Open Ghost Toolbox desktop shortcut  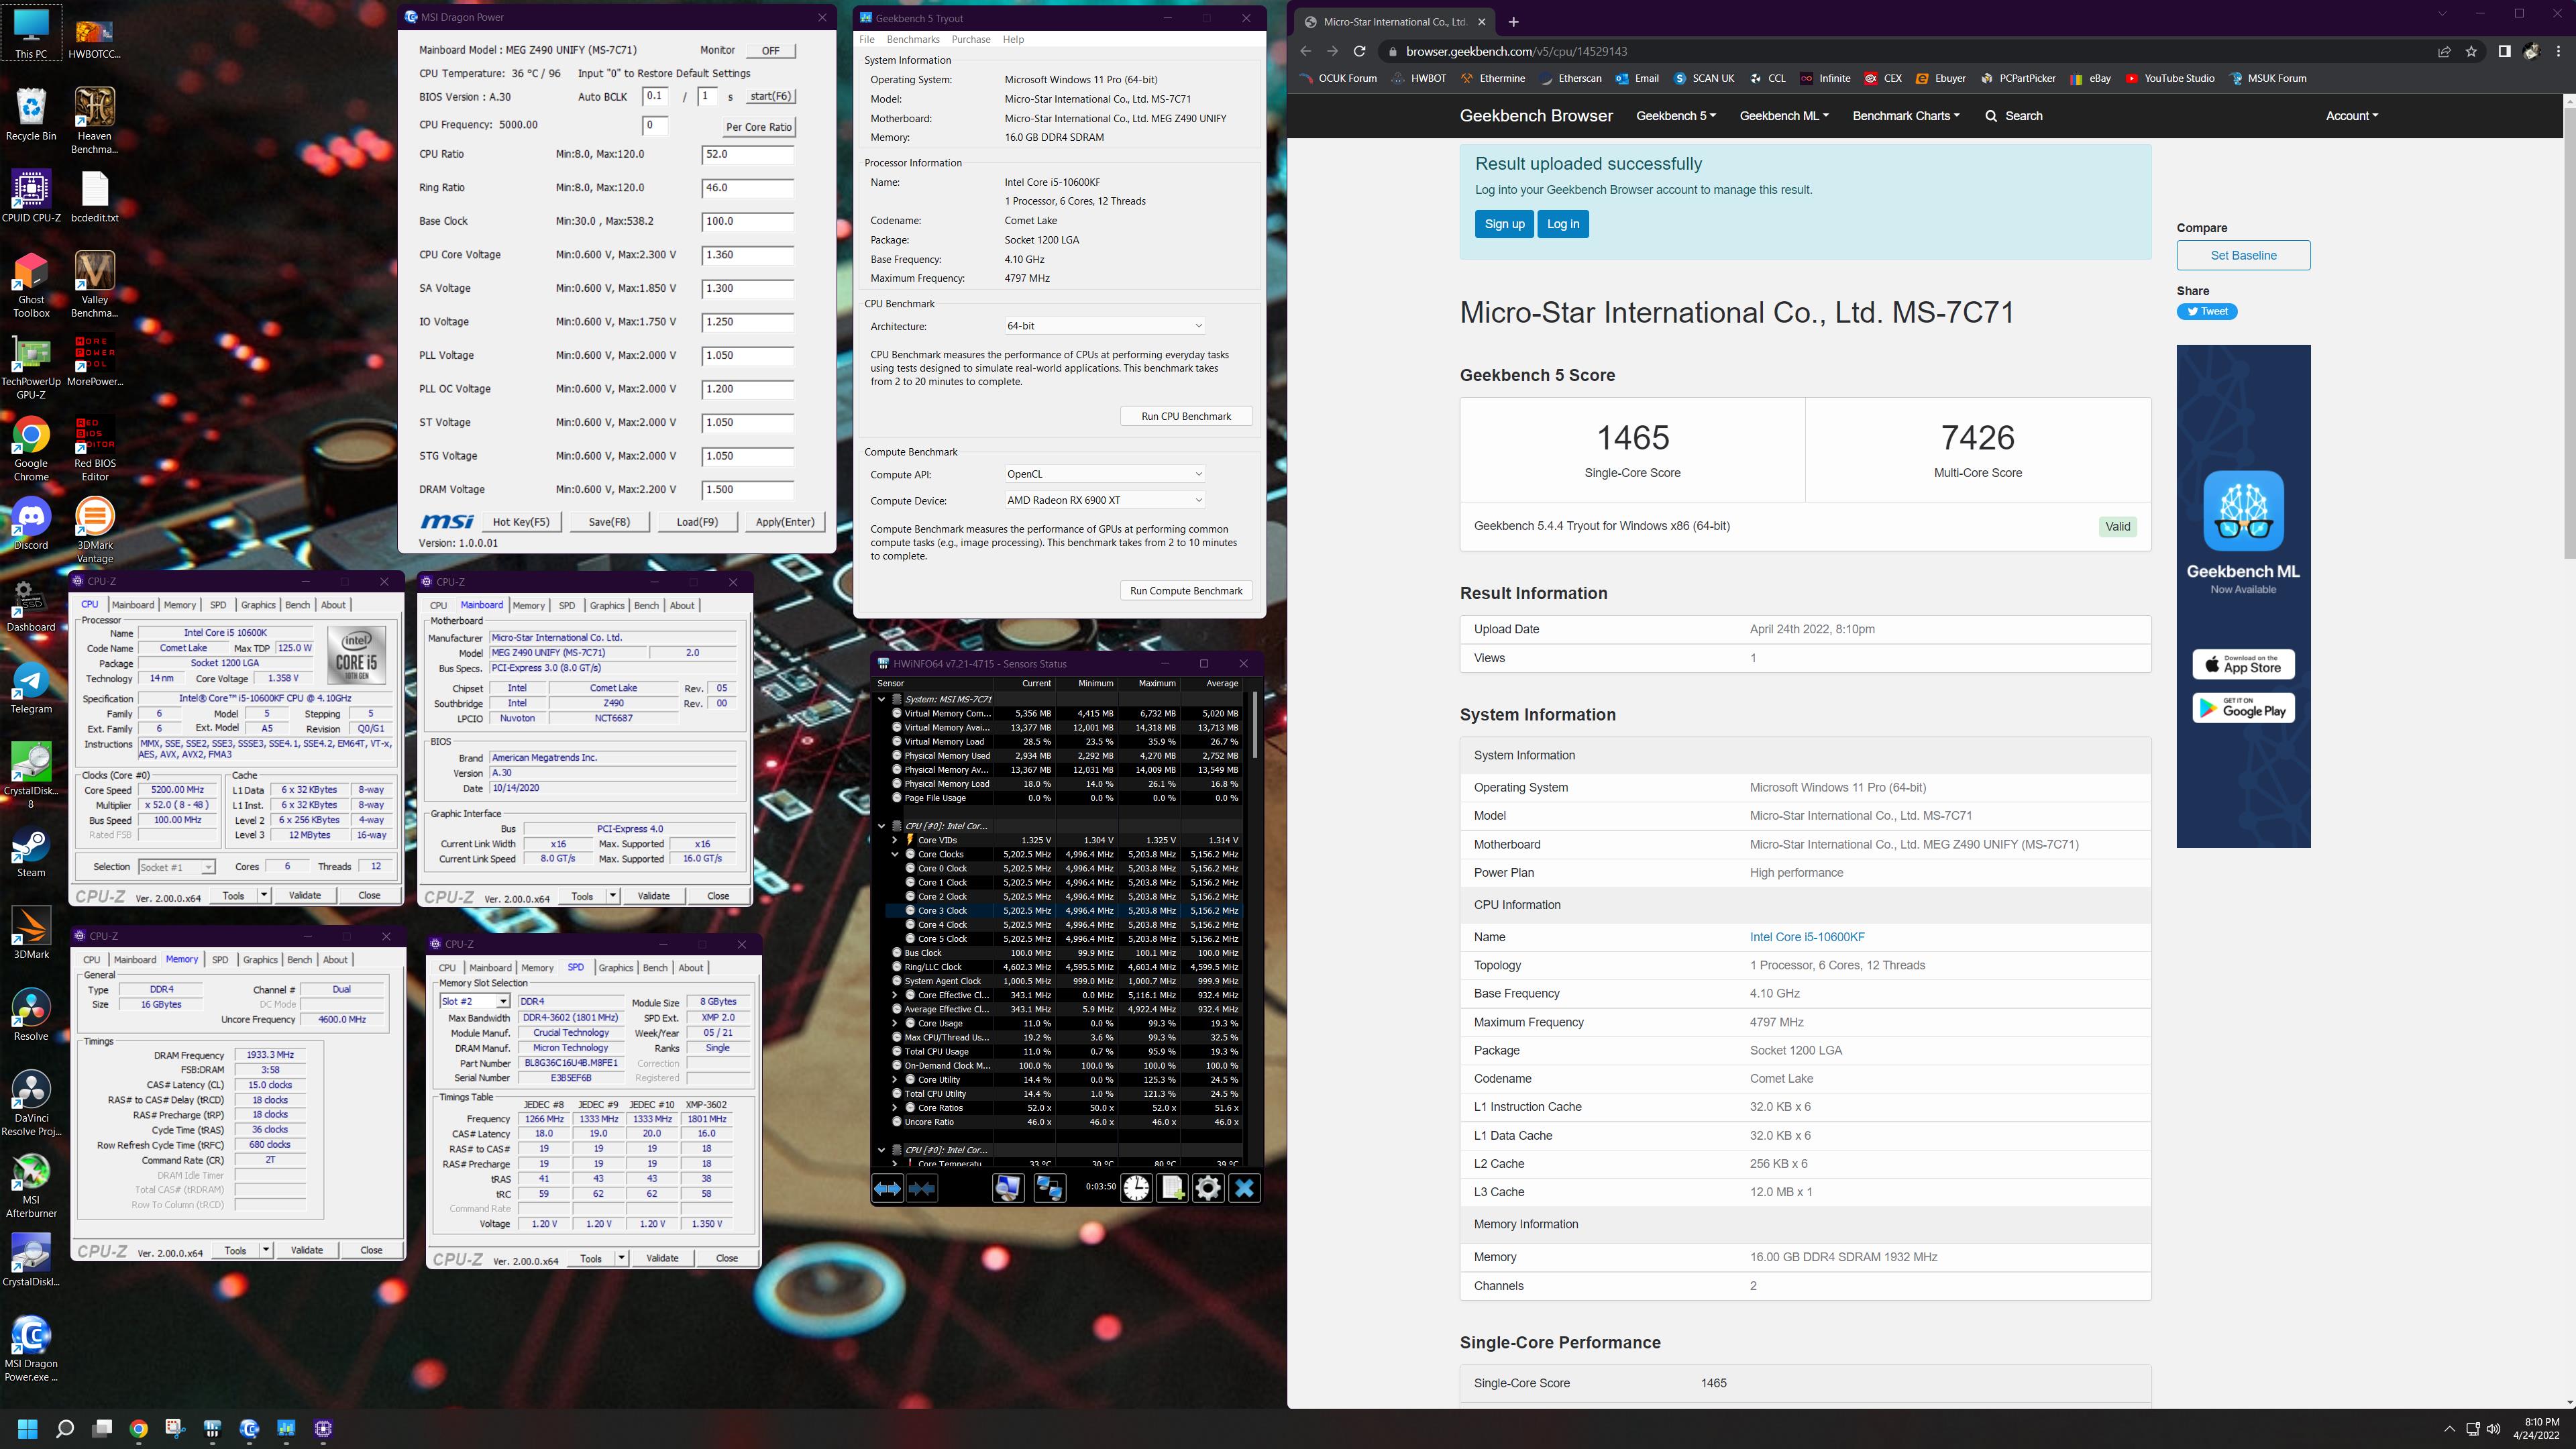pos(31,285)
